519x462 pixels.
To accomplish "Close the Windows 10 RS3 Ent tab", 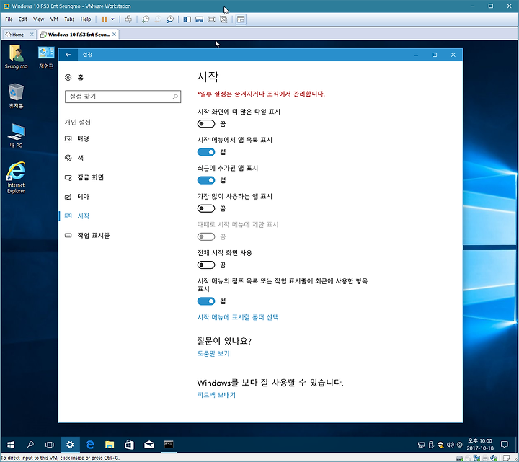I will pos(114,34).
